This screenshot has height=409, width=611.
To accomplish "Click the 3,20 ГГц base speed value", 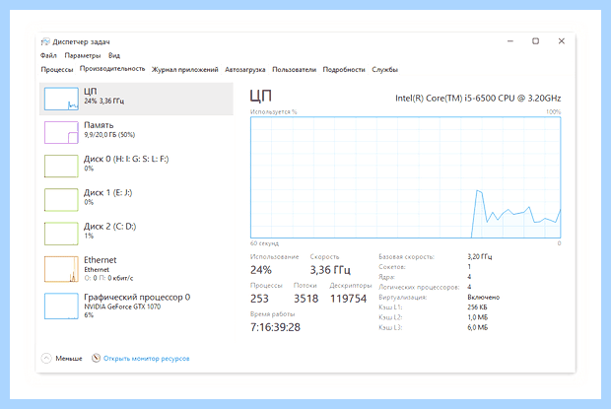I will [480, 256].
